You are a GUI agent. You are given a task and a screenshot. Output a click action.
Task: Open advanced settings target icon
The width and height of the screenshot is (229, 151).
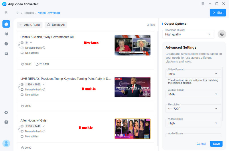point(222,34)
